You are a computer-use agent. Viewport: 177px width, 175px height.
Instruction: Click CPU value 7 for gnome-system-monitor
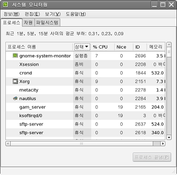coord(97,56)
